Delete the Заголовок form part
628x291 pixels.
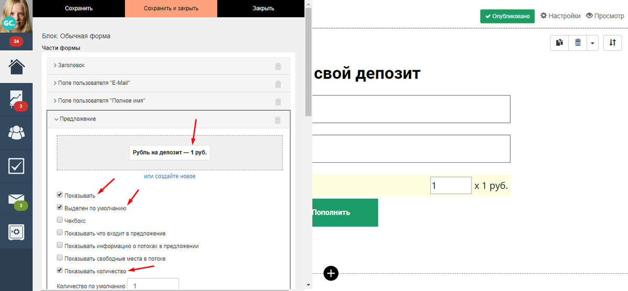278,66
